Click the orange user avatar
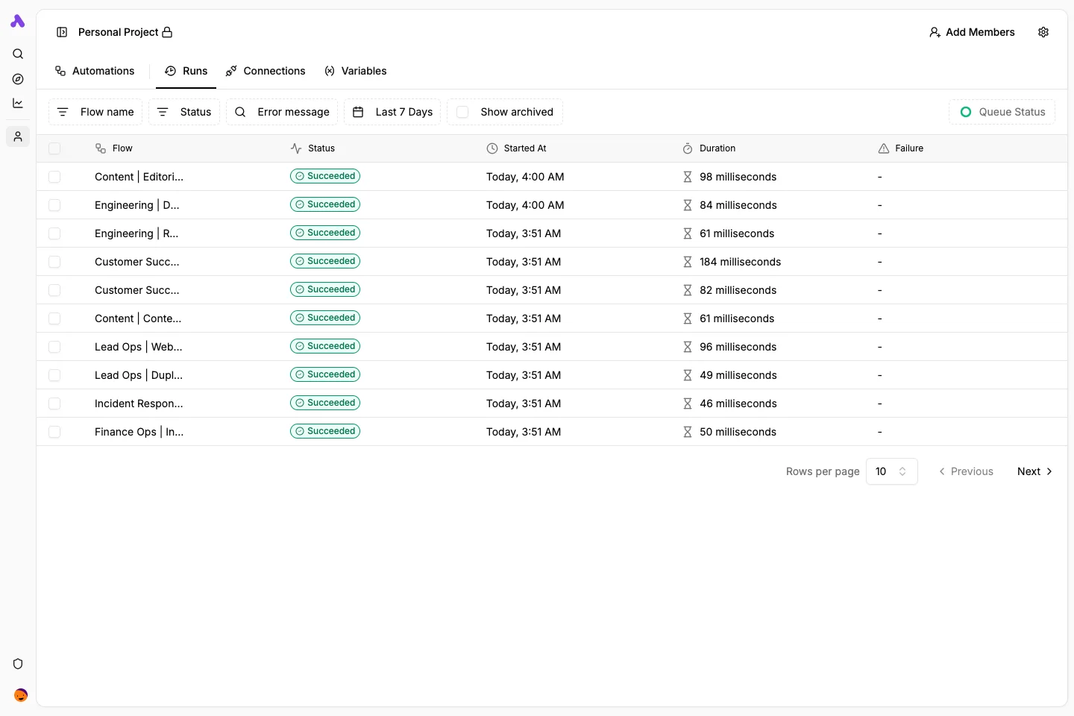The height and width of the screenshot is (716, 1074). (21, 695)
